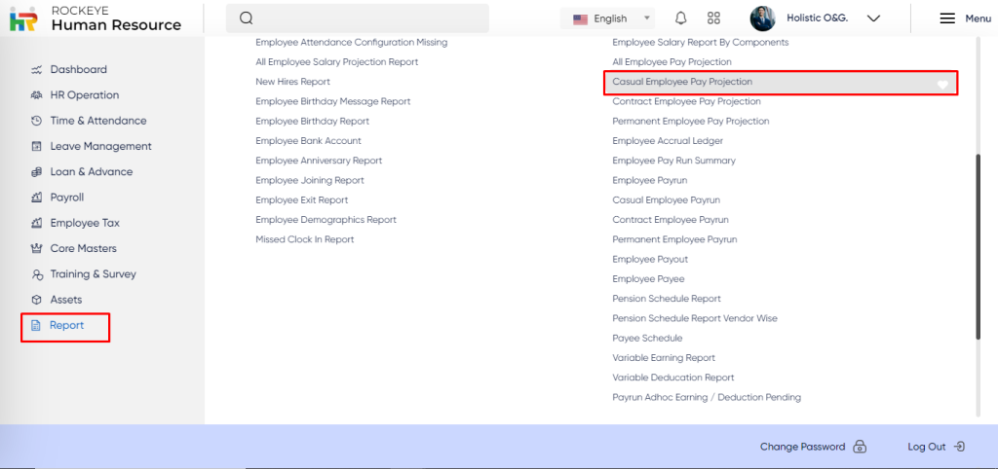
Task: Open Permanent Employee Pay Projection report
Action: [691, 122]
